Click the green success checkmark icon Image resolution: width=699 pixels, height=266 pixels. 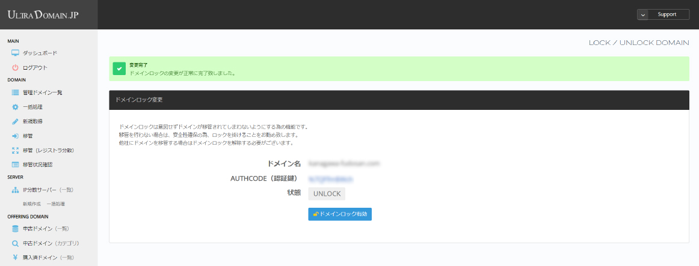click(119, 69)
